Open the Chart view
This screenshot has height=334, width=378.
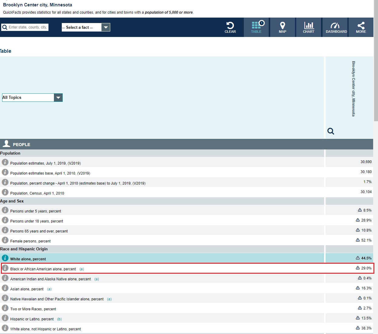click(x=309, y=27)
